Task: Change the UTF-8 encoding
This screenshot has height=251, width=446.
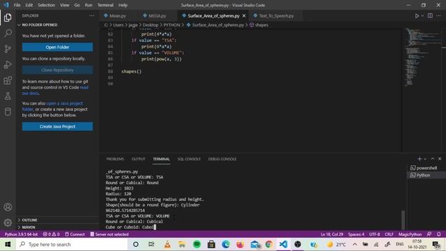Action: click(x=374, y=234)
